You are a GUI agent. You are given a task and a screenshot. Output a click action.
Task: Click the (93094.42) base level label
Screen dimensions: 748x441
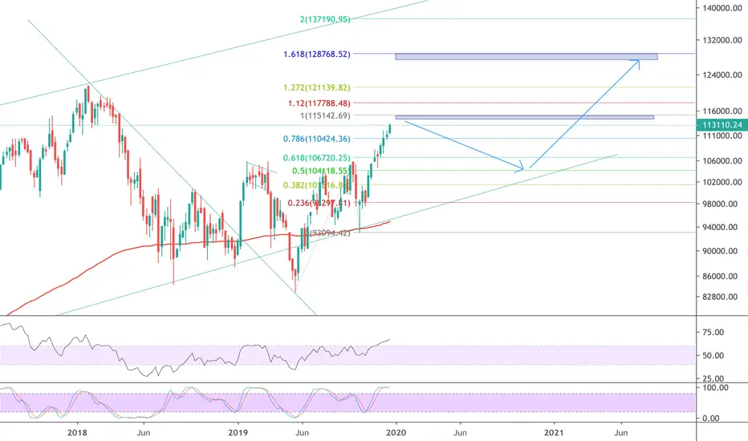point(330,233)
